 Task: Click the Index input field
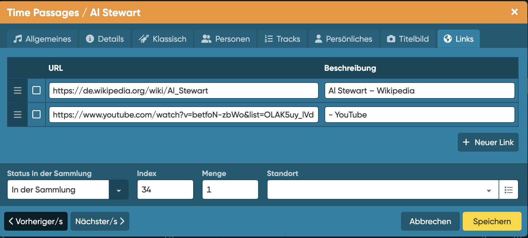click(165, 190)
